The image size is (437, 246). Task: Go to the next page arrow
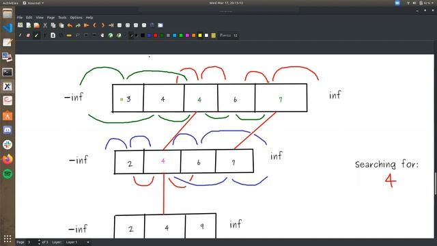(103, 25)
